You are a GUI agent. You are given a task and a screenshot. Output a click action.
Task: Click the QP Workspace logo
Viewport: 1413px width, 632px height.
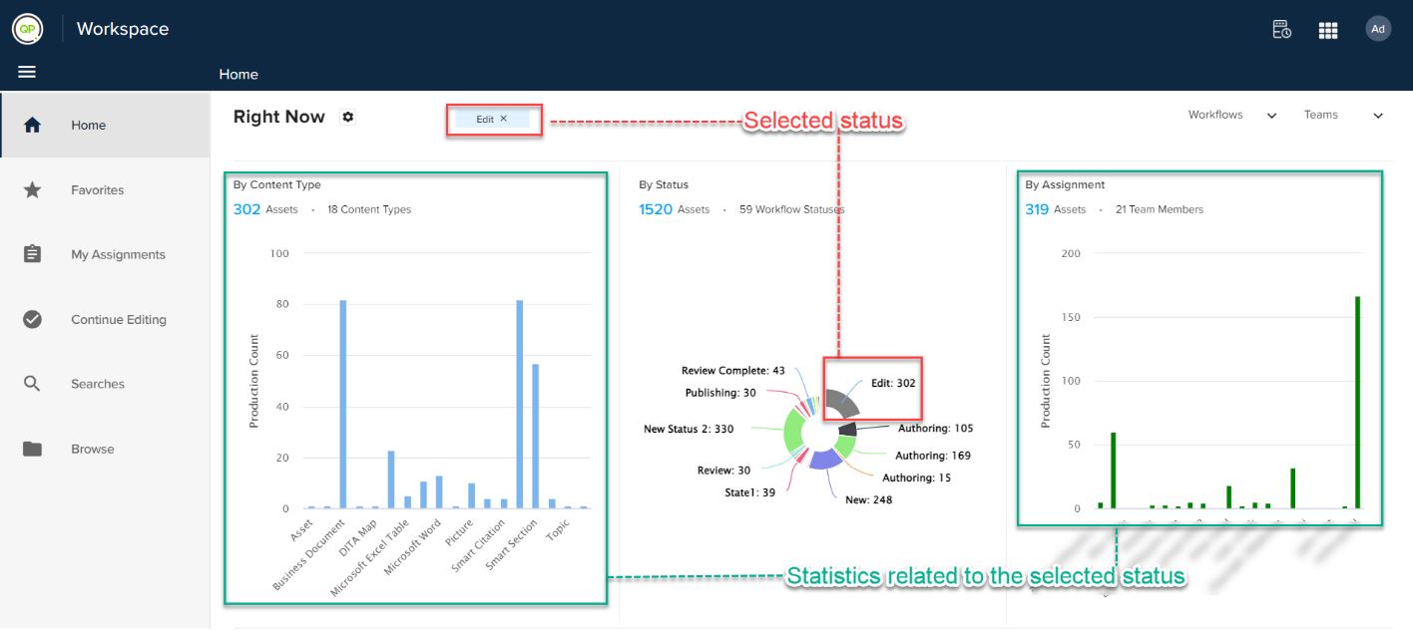point(28,29)
